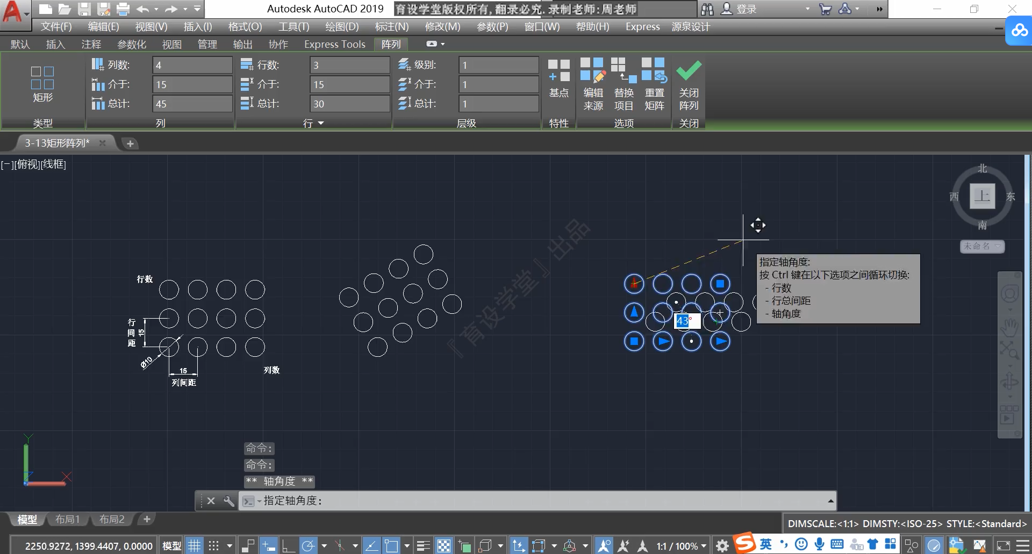Screen dimensions: 1032x554
Task: Click the Print icon in quick access toolbar
Action: tap(123, 9)
